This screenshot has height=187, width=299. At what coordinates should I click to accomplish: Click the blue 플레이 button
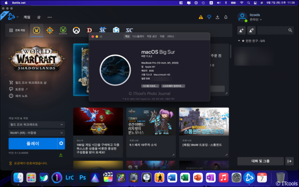click(x=33, y=144)
